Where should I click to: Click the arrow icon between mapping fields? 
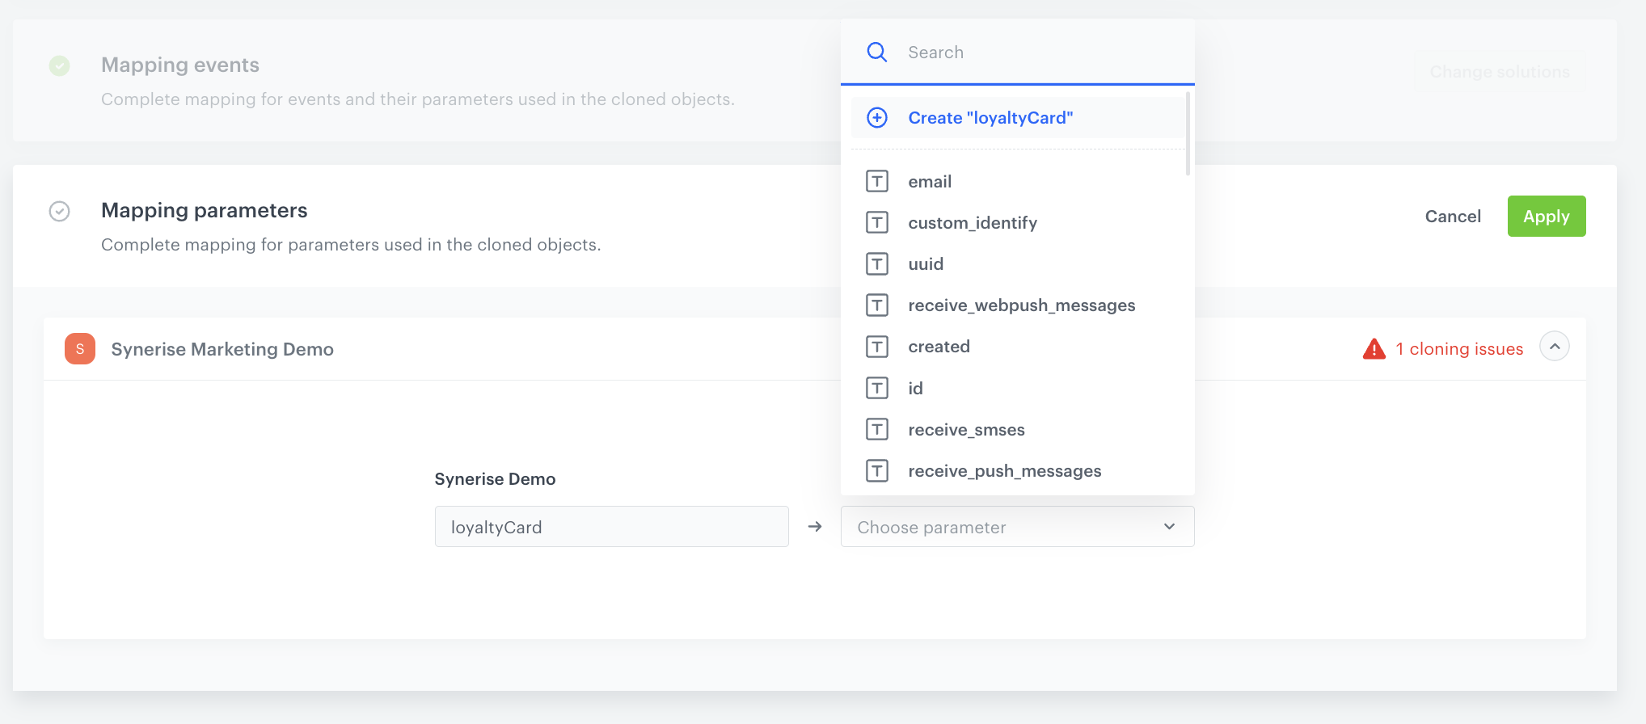coord(815,527)
